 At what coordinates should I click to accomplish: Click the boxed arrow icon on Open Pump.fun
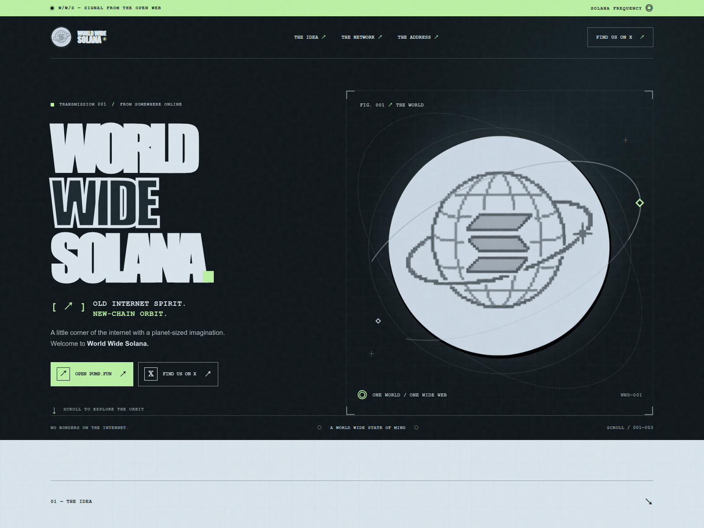point(63,374)
